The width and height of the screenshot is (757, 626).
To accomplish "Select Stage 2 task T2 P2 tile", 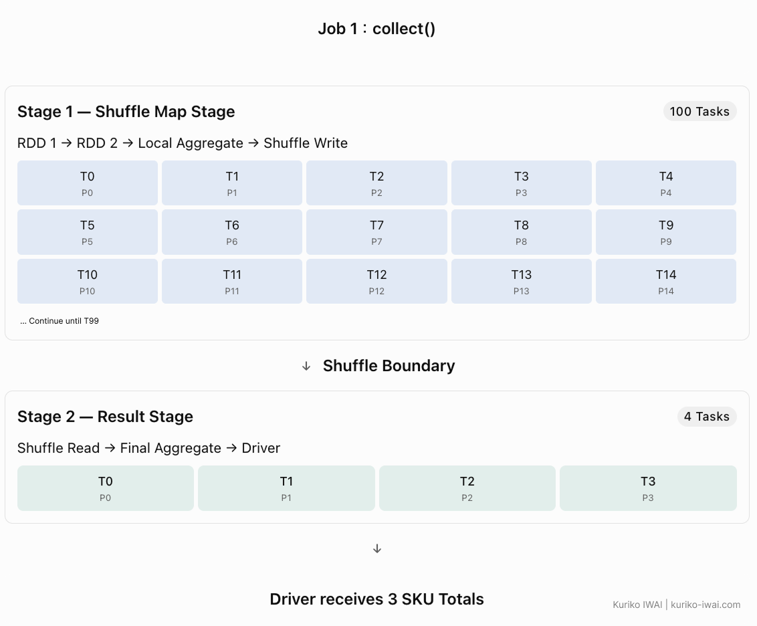I will 467,488.
